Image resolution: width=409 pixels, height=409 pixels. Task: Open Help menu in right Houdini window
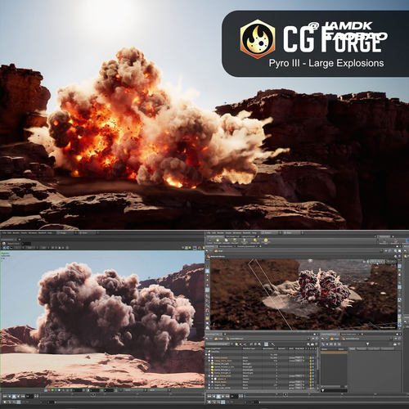click(x=254, y=232)
